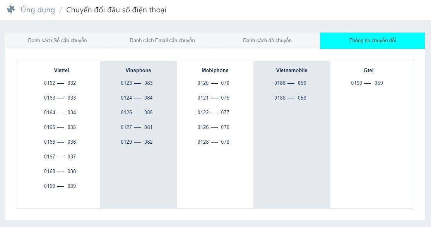Open Danh sách Email cần chuyển tab
Viewport: 431px width, 227px height.
162,41
